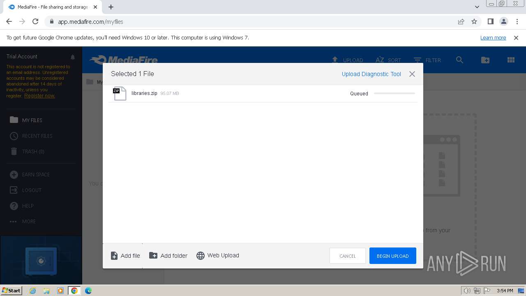Click the share page icon
This screenshot has height=296, width=526.
point(461,21)
